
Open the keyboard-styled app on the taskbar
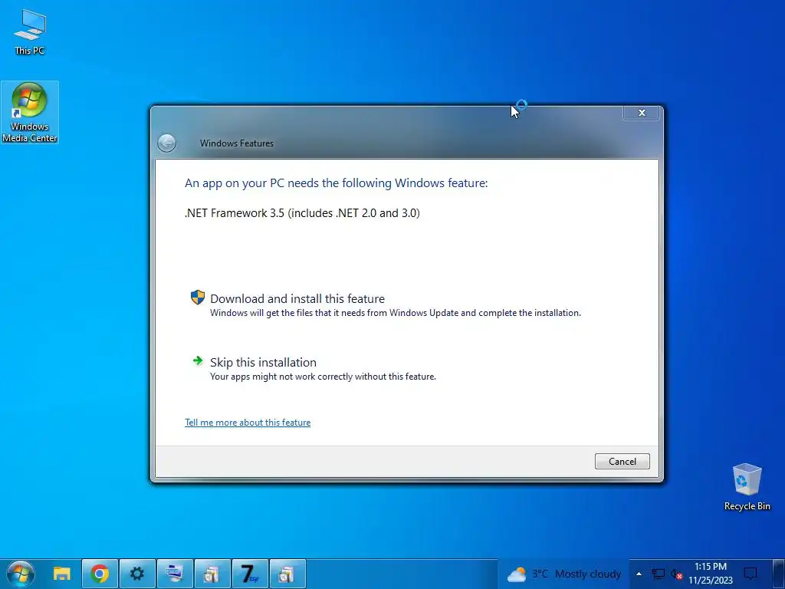click(174, 574)
